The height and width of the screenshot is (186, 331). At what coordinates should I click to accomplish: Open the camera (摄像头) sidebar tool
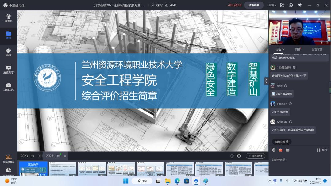point(9,18)
